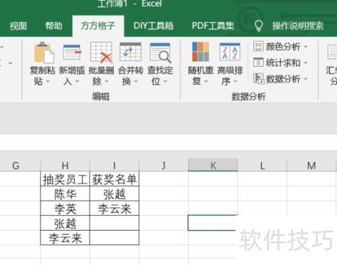Click the lightbulb icon beside 操作说明搜索
The height and width of the screenshot is (265, 337).
259,26
